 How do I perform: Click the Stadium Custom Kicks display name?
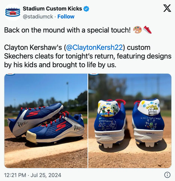[52, 9]
